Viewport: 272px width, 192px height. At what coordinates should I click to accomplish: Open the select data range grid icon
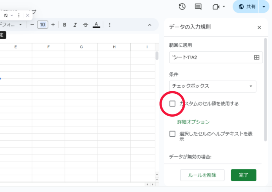click(x=257, y=57)
